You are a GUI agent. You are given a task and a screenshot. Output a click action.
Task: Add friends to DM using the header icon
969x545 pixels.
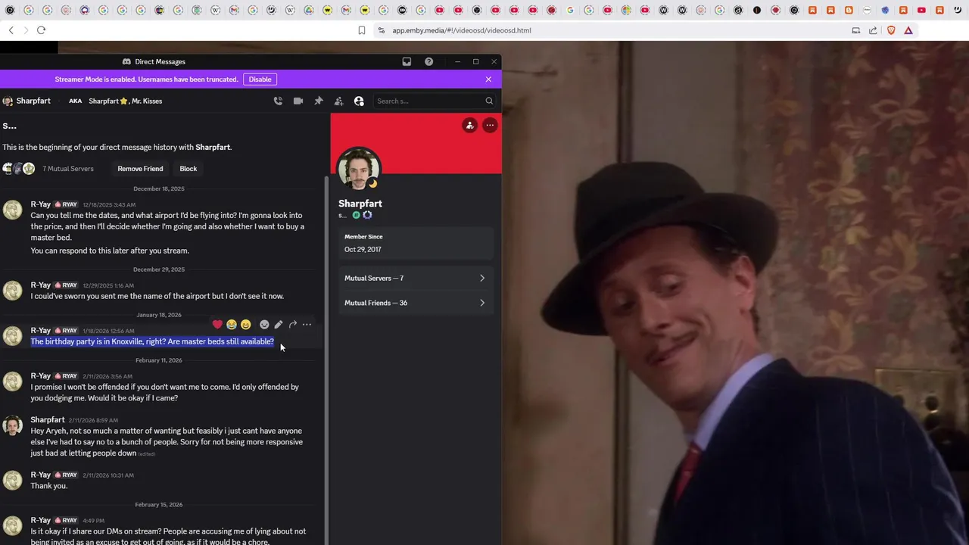coord(338,101)
